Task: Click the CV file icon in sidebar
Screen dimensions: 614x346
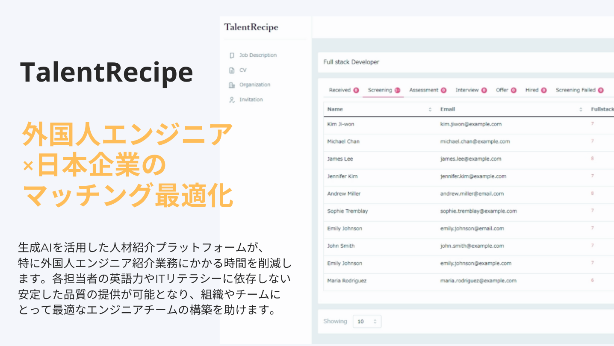Action: (232, 70)
